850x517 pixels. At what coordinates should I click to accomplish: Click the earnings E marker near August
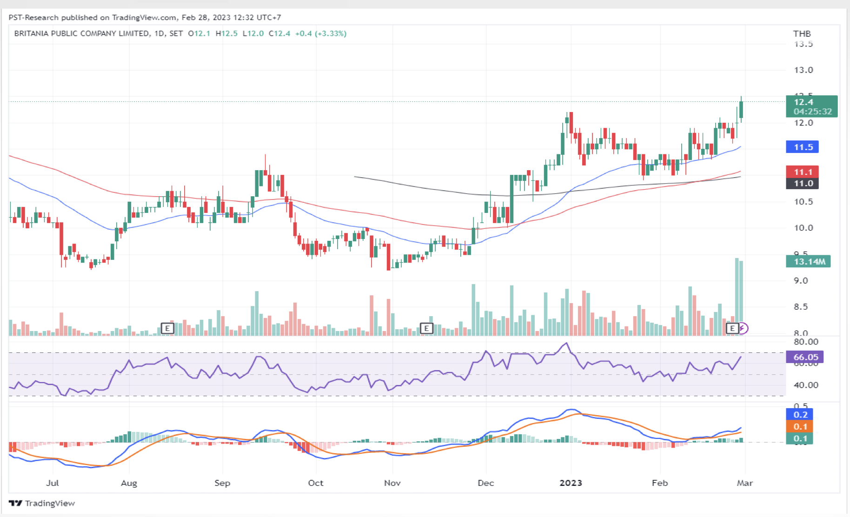tap(167, 329)
